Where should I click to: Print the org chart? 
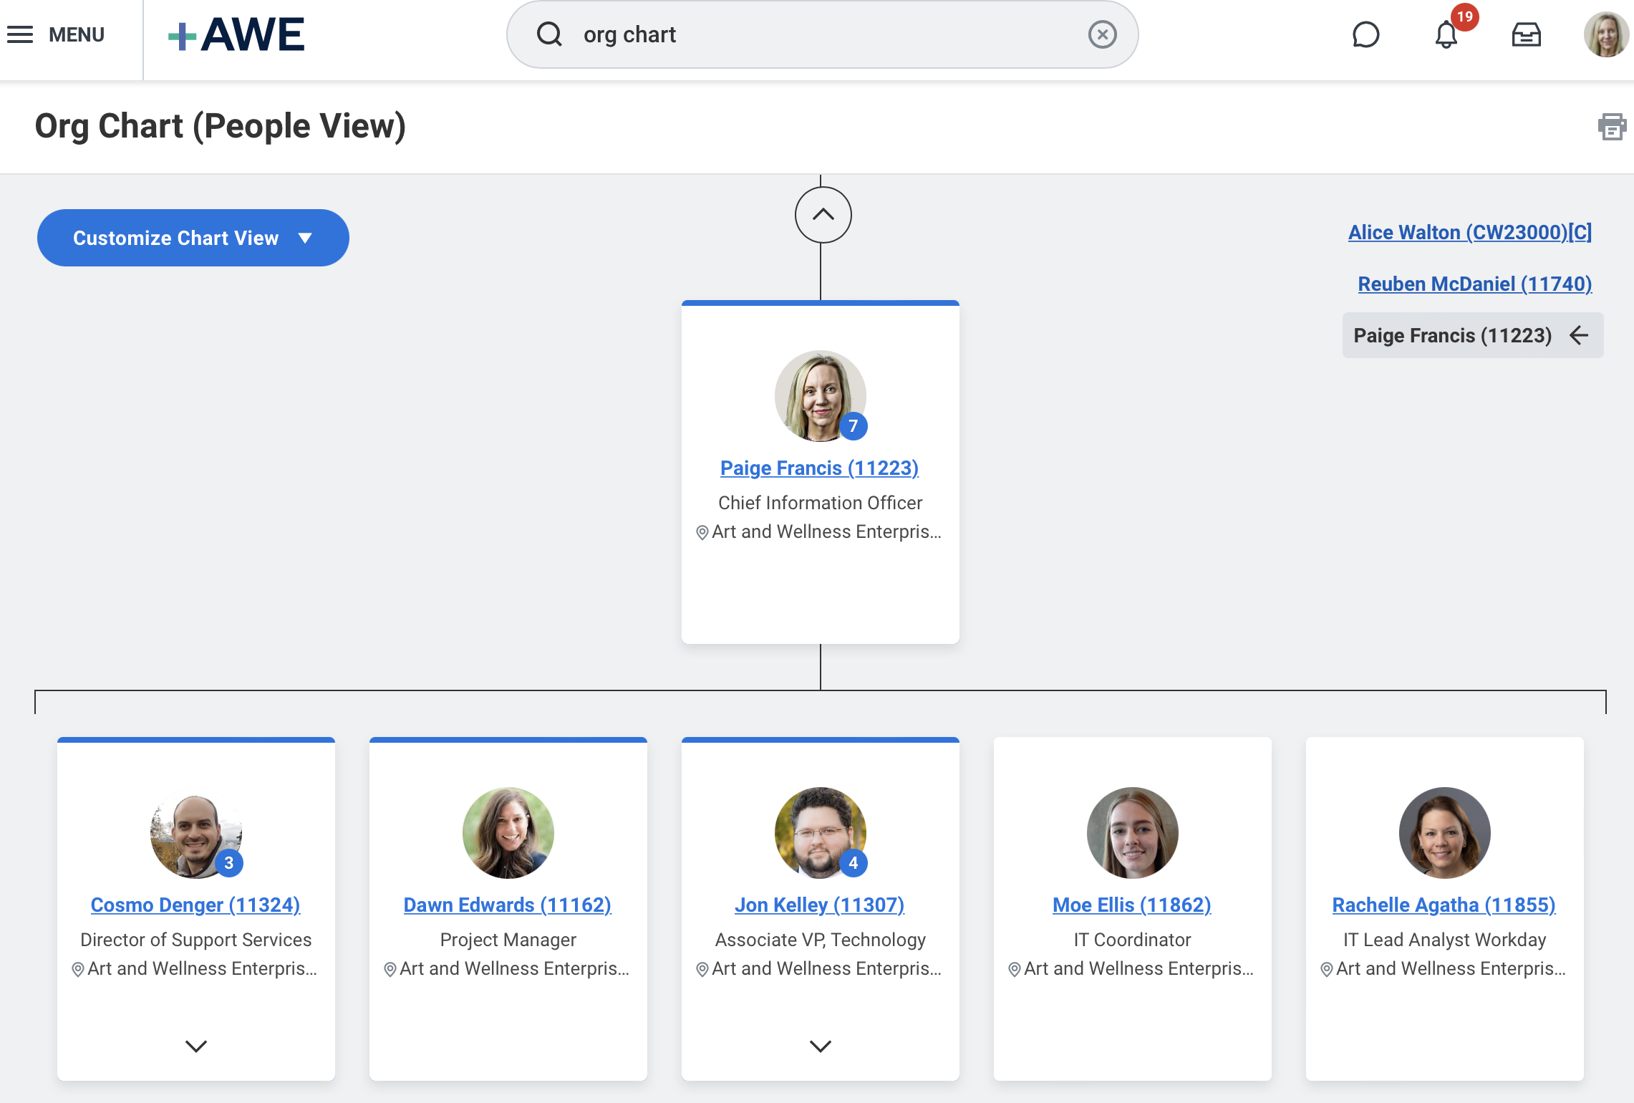(x=1612, y=125)
